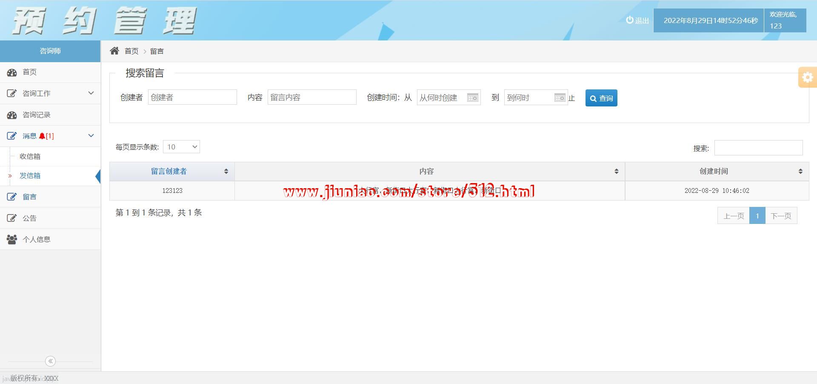Go to 上一页 in pagination
Image resolution: width=817 pixels, height=384 pixels.
734,216
